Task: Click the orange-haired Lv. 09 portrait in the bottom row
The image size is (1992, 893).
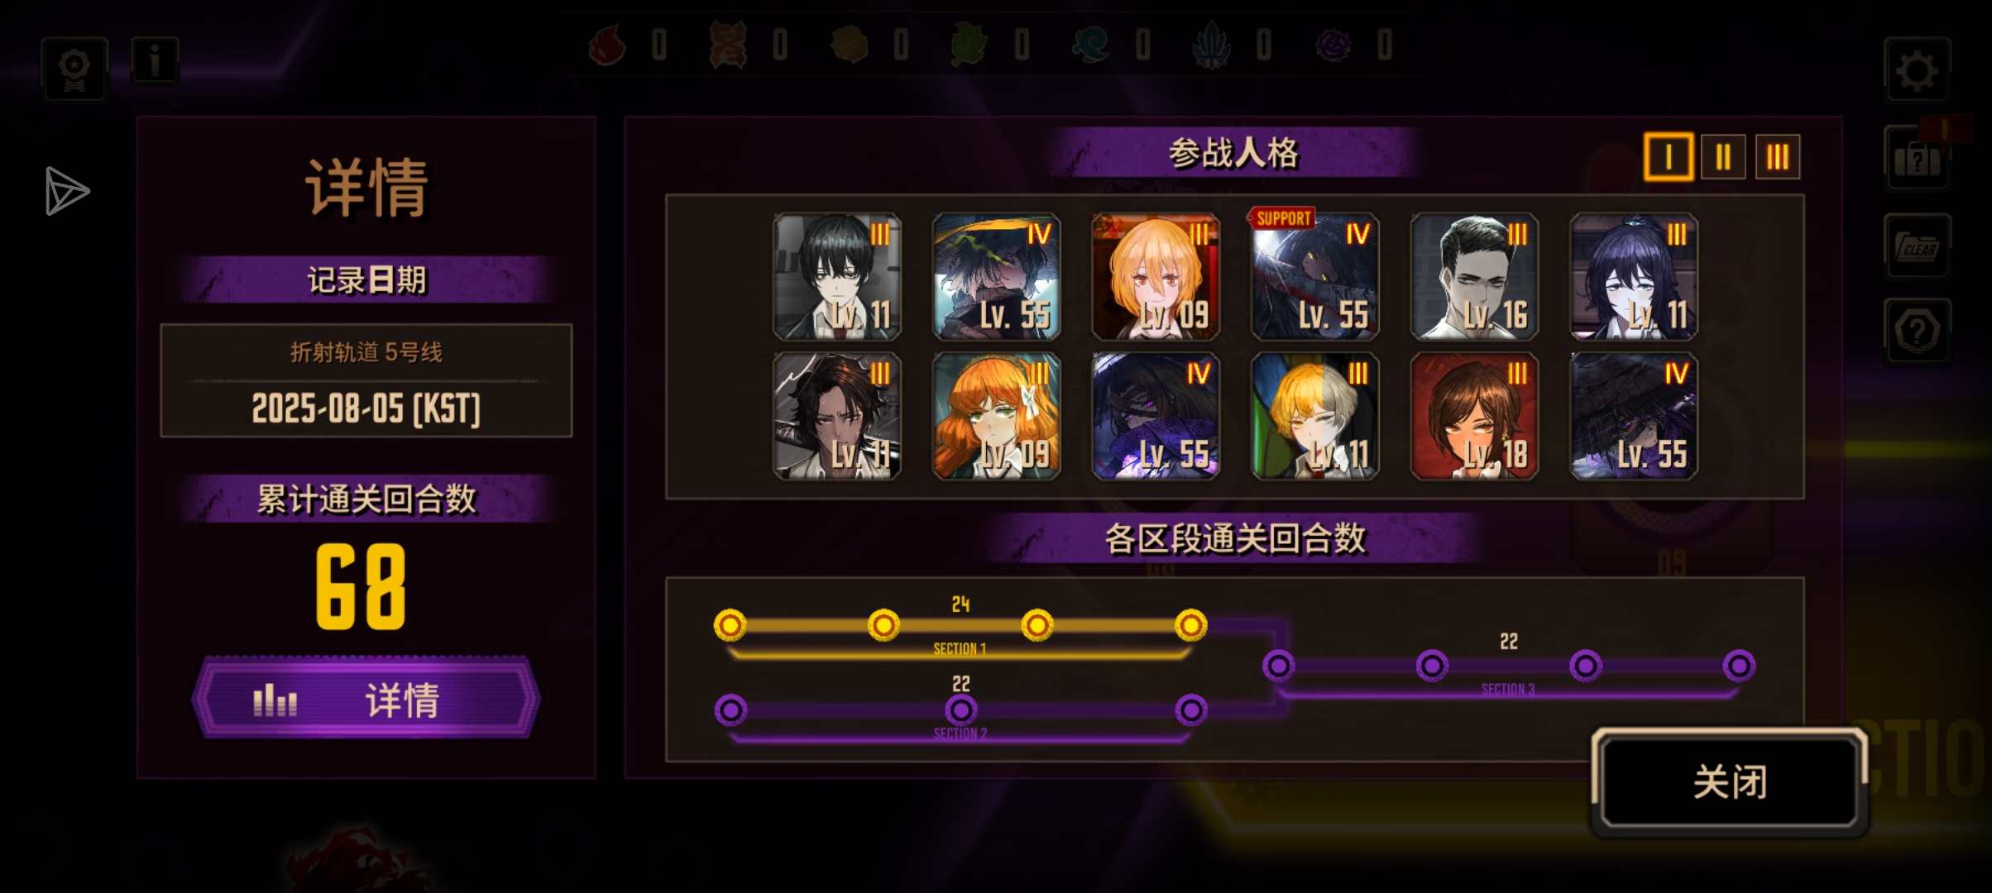Action: 996,416
